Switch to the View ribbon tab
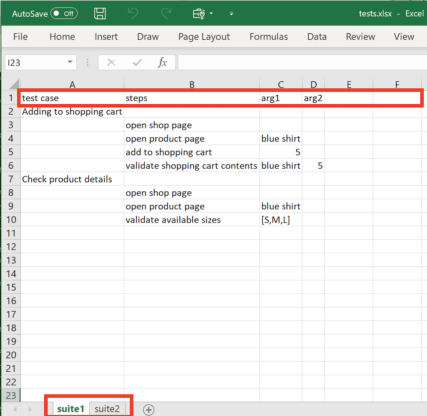427x416 pixels. pyautogui.click(x=404, y=36)
